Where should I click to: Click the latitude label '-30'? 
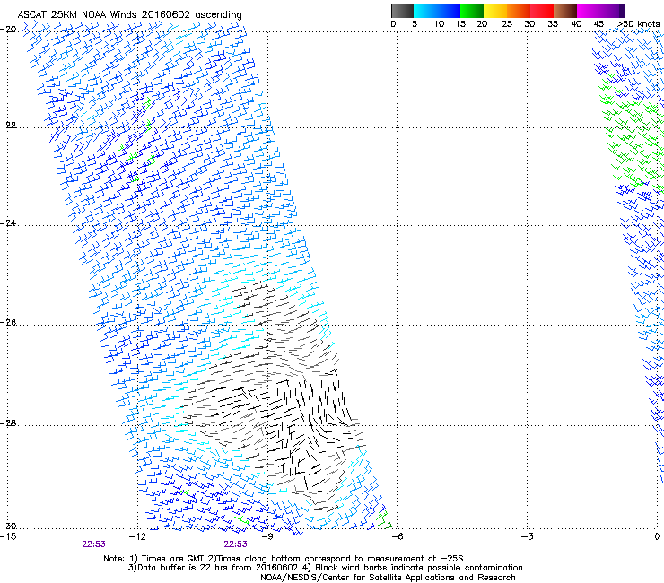8,526
